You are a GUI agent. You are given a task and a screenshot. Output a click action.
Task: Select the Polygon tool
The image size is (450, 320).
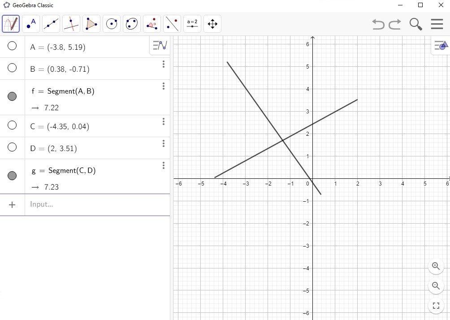pos(91,24)
